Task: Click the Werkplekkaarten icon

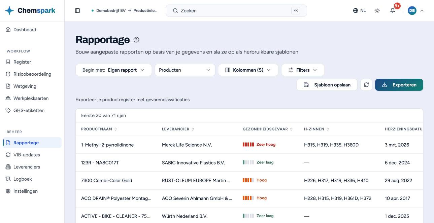Action: coord(8,98)
